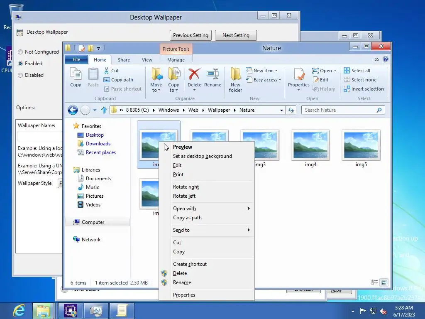Image resolution: width=425 pixels, height=319 pixels.
Task: Select the Not Configured radio button
Action: coord(20,52)
